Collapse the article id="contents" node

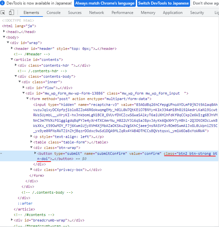point(12,60)
